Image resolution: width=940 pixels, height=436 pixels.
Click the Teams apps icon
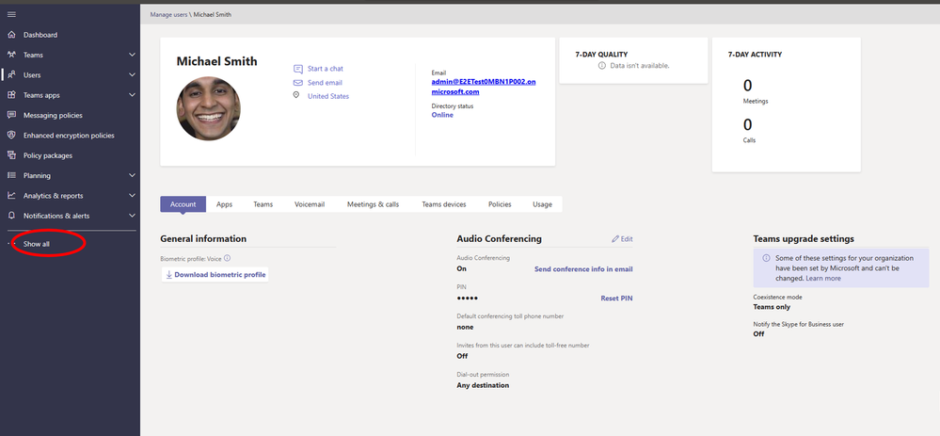(x=11, y=95)
